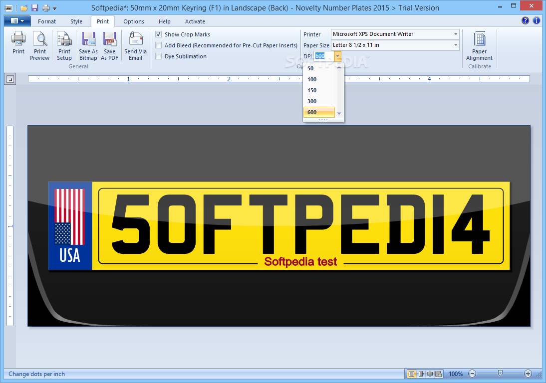Click the horizontal ruler at top
Viewport: 546px width, 383px height.
tap(278, 79)
